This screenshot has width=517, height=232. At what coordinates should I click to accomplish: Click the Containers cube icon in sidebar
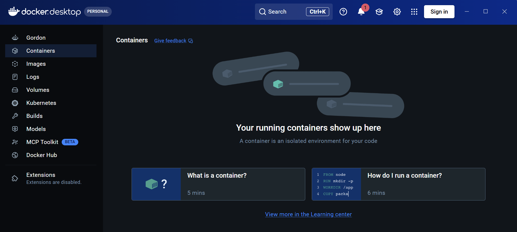tap(15, 51)
